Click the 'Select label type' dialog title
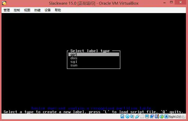The width and height of the screenshot is (188, 121). click(90, 51)
